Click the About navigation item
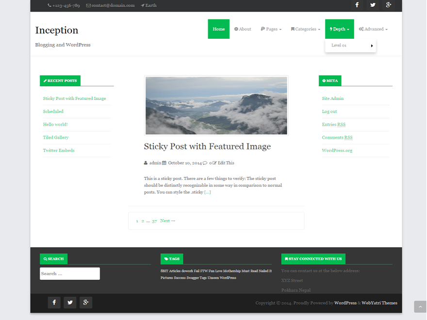This screenshot has width=427, height=320. [243, 29]
